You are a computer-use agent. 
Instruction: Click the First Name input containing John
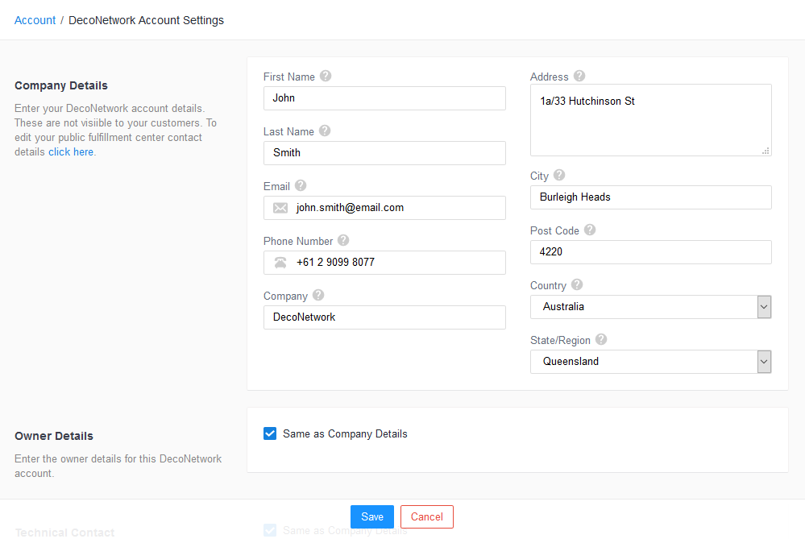click(x=384, y=97)
